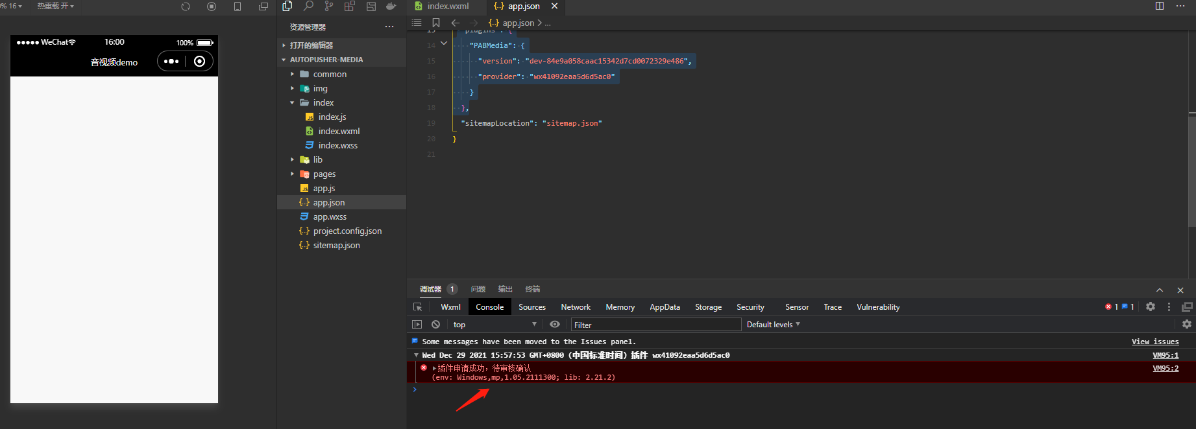Viewport: 1196px width, 429px height.
Task: Fold the PABMedia block on line 14
Action: point(444,43)
